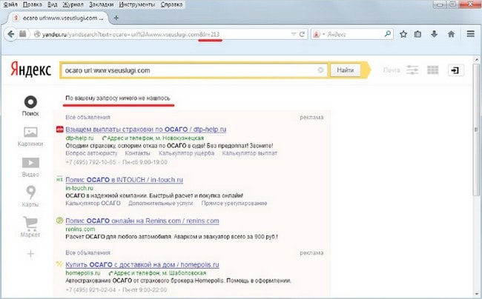Click the green renins.com address

click(80, 229)
